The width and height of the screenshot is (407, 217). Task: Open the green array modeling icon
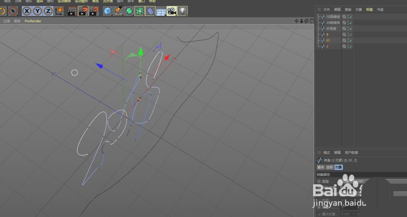pyautogui.click(x=140, y=11)
